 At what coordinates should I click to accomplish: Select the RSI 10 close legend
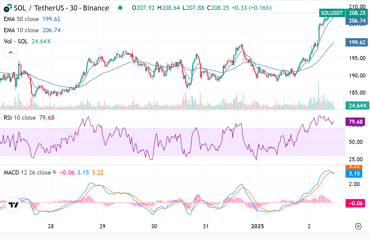20,118
